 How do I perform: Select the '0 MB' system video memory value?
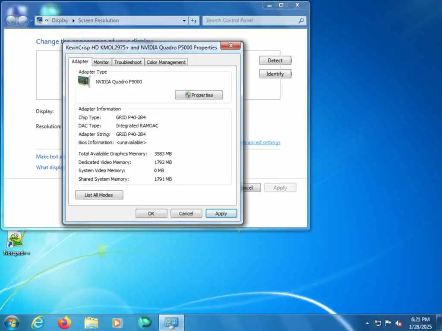[x=159, y=170]
